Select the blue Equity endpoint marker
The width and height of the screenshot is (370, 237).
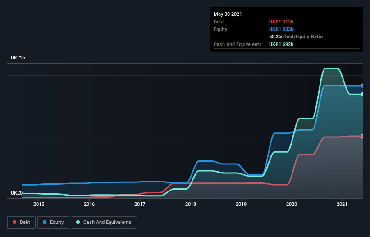[x=362, y=86]
